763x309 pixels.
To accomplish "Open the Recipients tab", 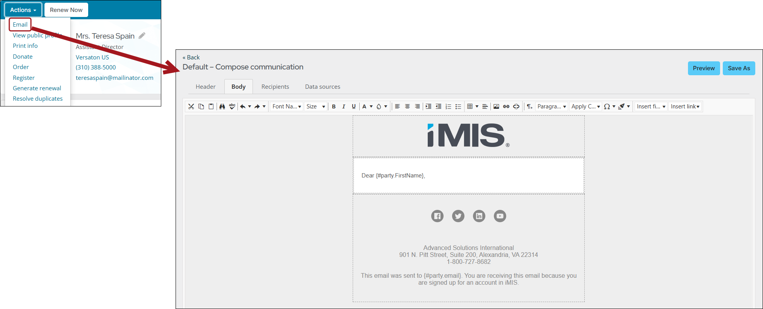I will click(275, 87).
